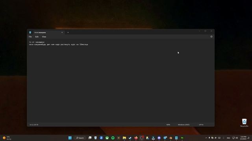Viewport: 252px width, 141px height.
Task: Switch to Notepad taskbar icon
Action: pos(176,138)
